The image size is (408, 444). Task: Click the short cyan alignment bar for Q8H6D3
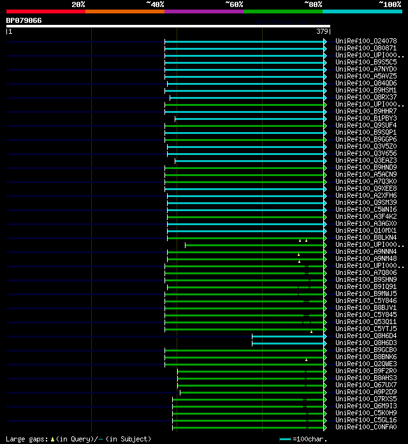[288, 343]
